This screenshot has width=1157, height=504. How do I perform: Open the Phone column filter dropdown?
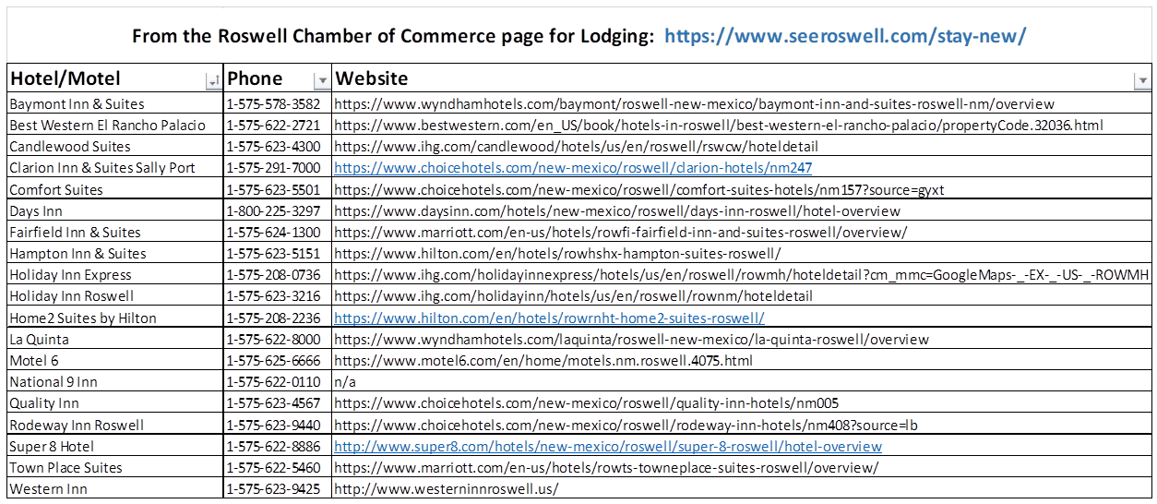click(321, 80)
